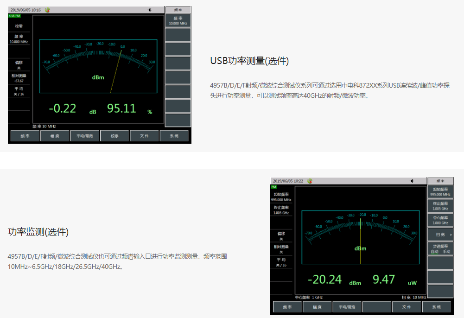464x318 pixels.
Task: Toggle 步进频率 自动/手动 softkey
Action: coord(440,249)
